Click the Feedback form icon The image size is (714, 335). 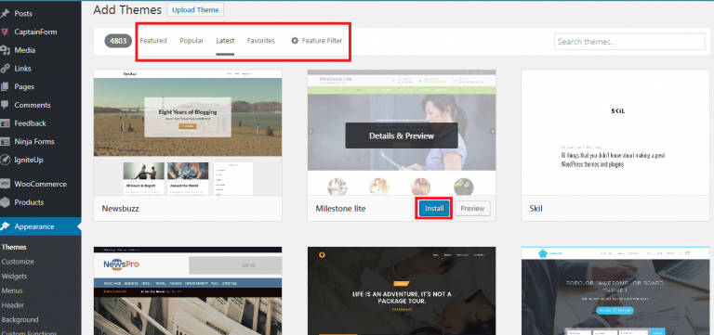pyautogui.click(x=5, y=123)
